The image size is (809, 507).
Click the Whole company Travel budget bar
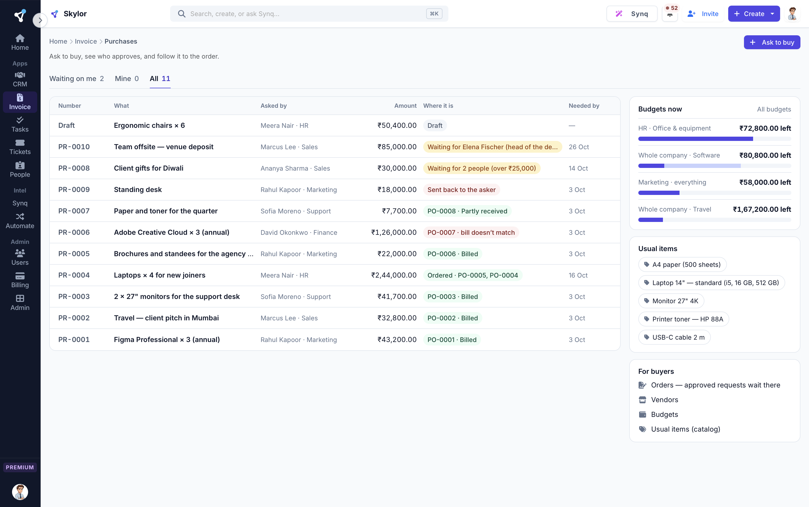(714, 220)
